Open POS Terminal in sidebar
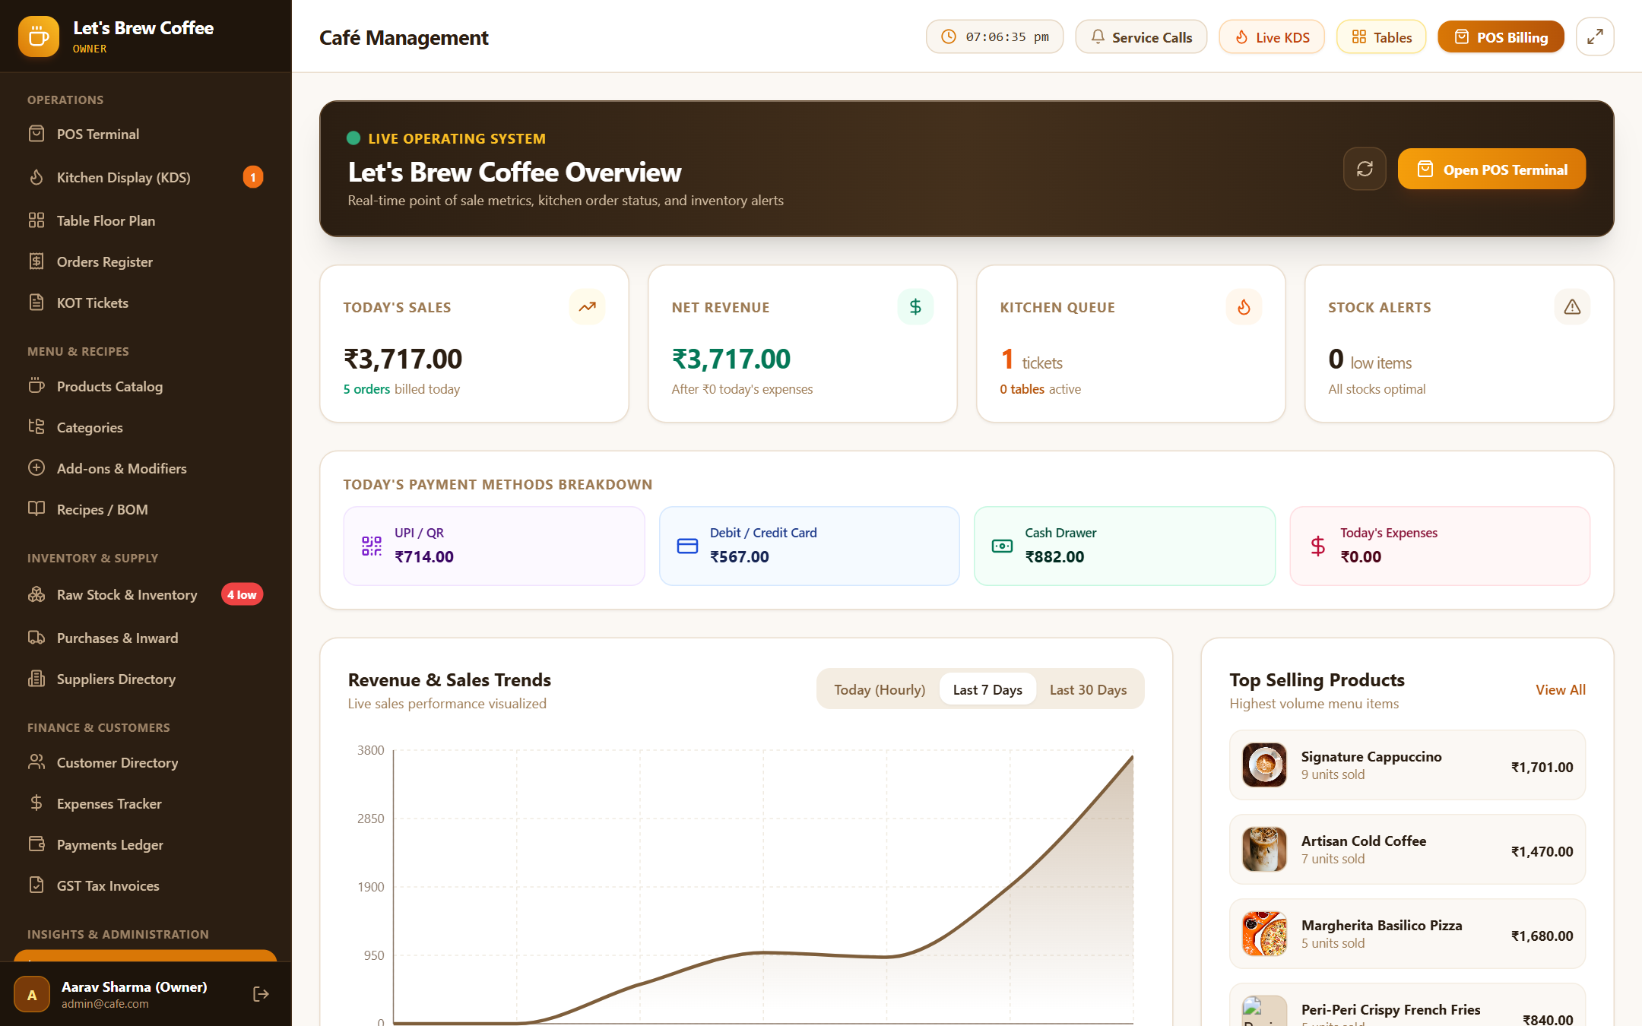This screenshot has height=1026, width=1642. 146,135
